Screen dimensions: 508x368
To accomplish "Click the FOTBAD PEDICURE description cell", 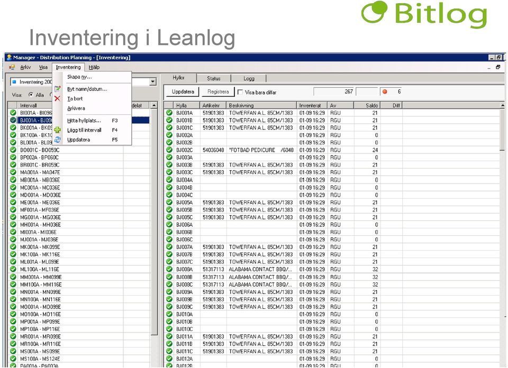I will [261, 150].
